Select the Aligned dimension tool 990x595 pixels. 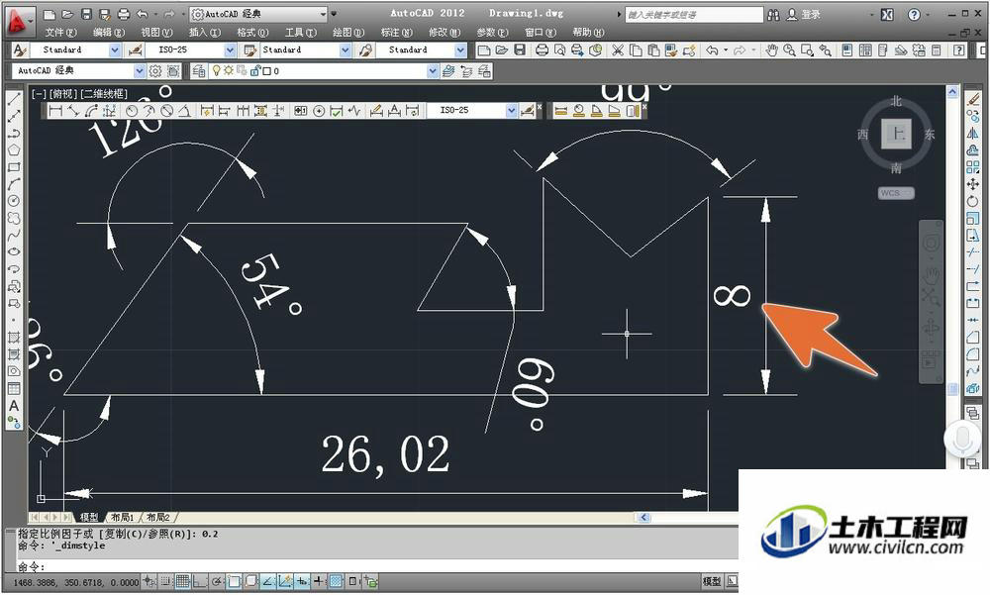(x=73, y=111)
